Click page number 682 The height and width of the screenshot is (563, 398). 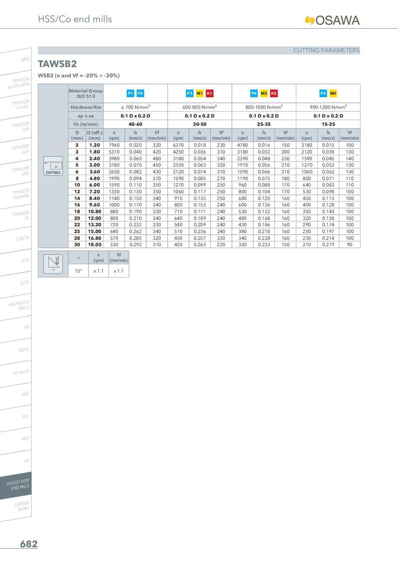(29, 544)
